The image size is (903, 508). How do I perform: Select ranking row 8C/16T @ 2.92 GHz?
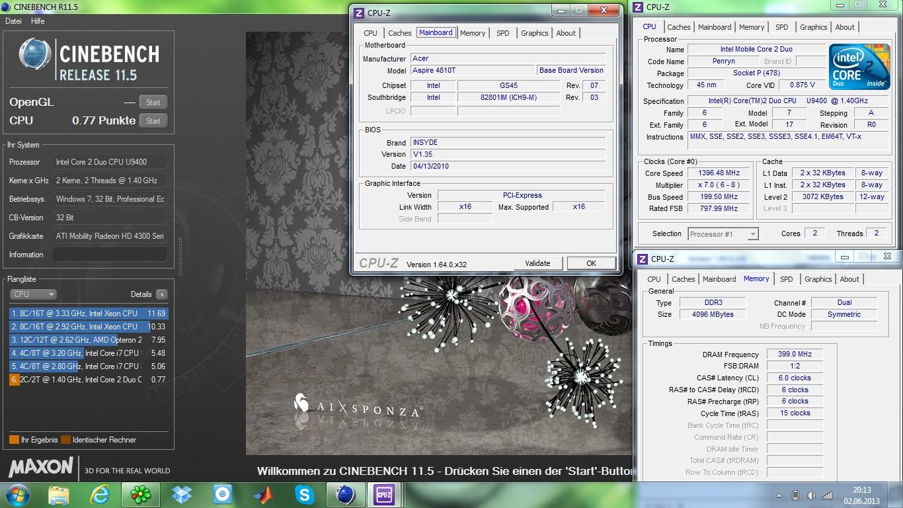click(x=89, y=327)
